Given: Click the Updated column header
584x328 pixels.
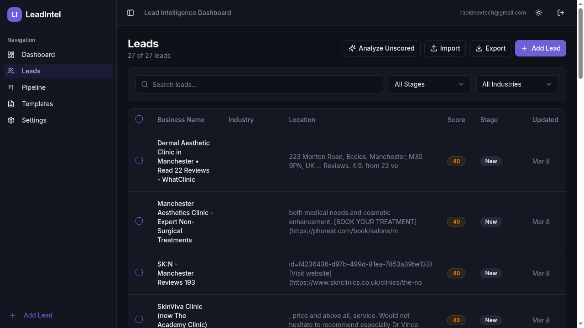Looking at the screenshot, I should pyautogui.click(x=545, y=120).
